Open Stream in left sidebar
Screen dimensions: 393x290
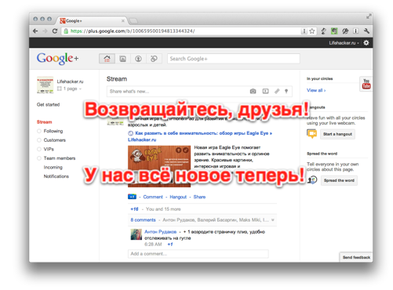[44, 122]
